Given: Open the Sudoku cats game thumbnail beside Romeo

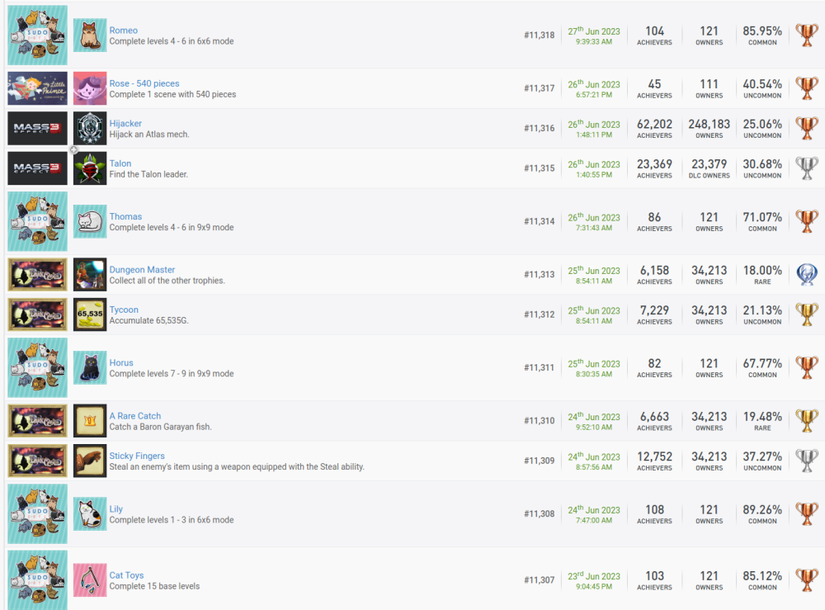Looking at the screenshot, I should coord(37,35).
